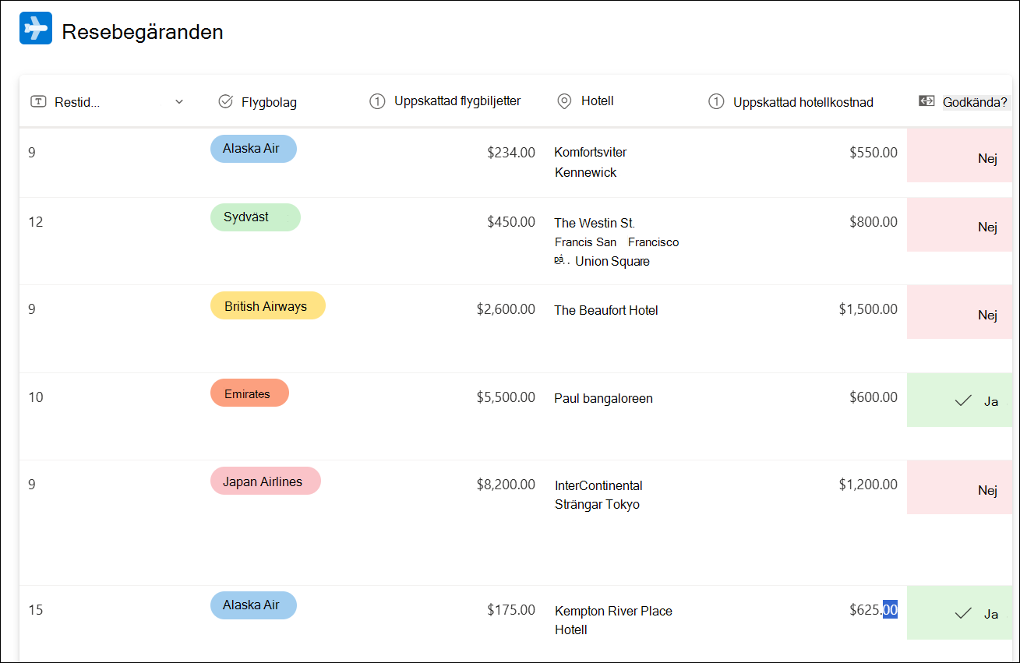This screenshot has height=663, width=1020.
Task: Select the Restid column header
Action: point(77,102)
